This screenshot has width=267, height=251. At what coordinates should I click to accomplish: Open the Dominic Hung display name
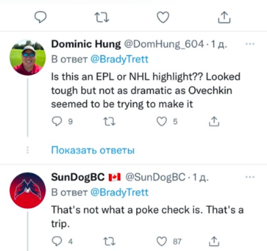pyautogui.click(x=86, y=44)
